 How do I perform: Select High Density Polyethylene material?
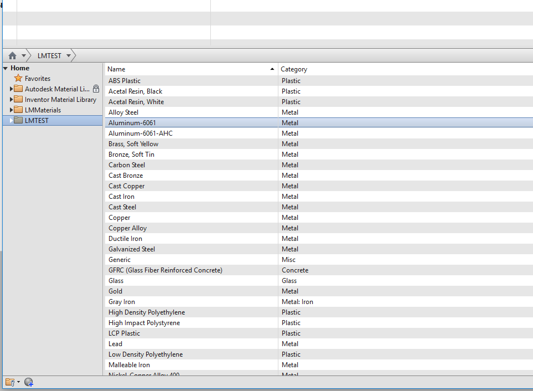coord(147,313)
